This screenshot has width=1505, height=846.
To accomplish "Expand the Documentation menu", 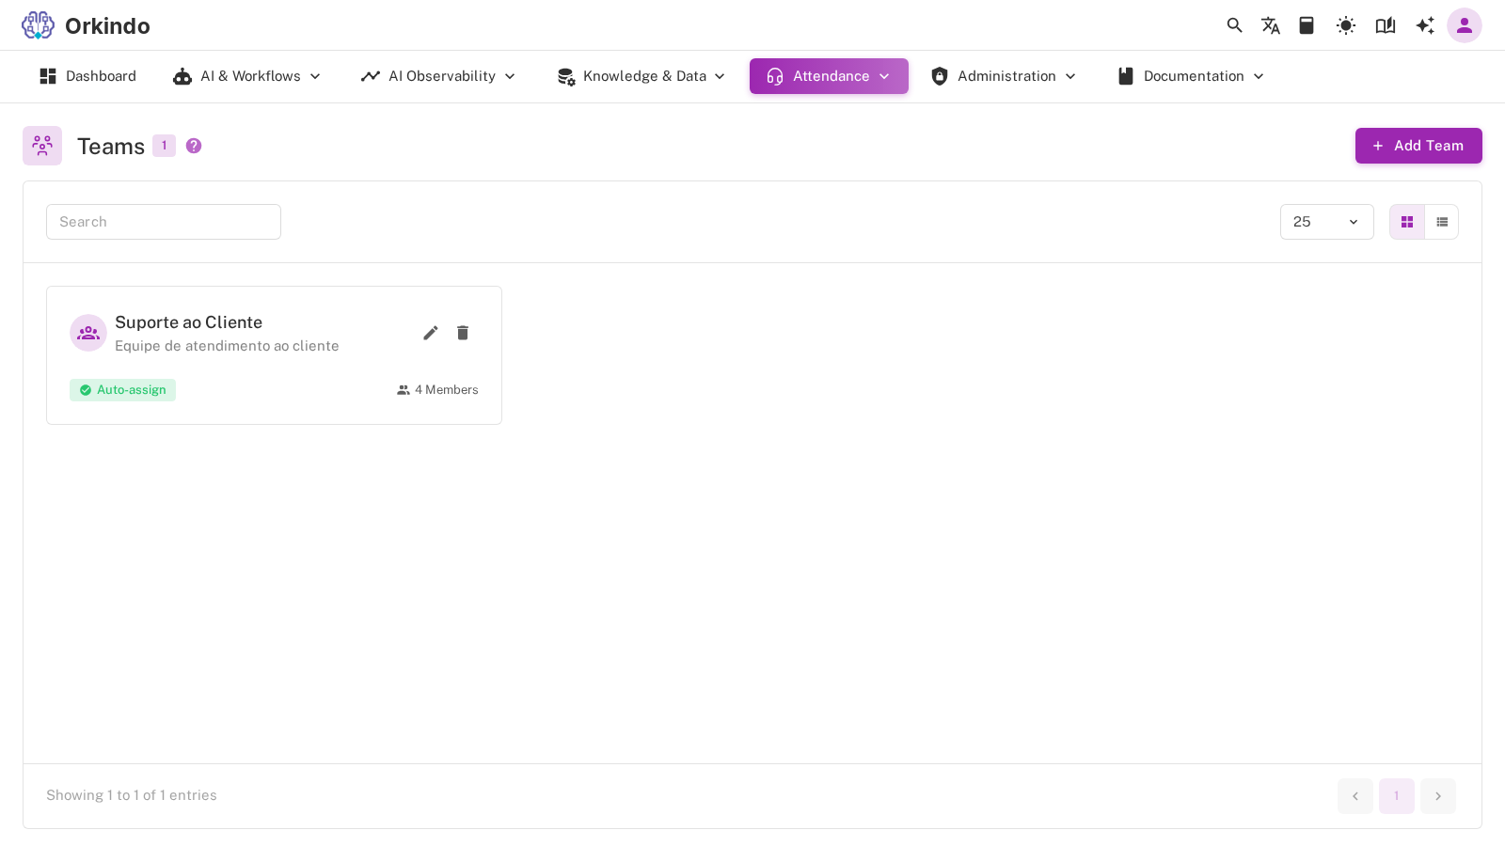I will coord(1190,76).
